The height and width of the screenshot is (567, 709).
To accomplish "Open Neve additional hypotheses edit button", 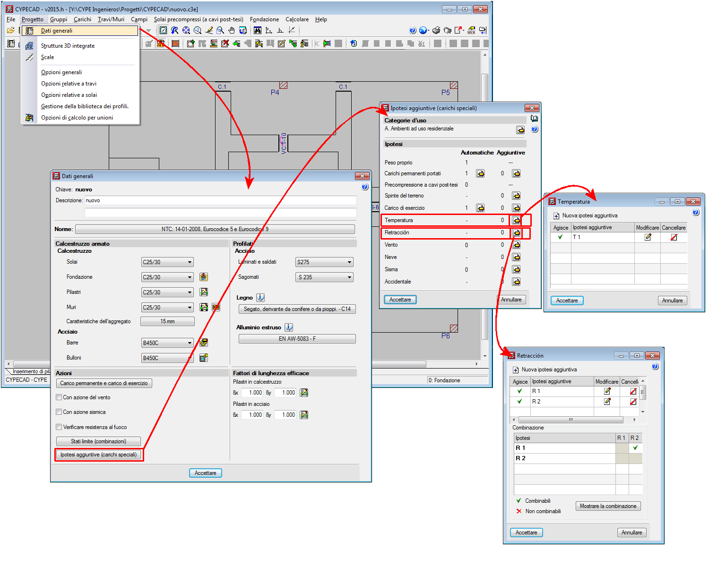I will point(517,257).
